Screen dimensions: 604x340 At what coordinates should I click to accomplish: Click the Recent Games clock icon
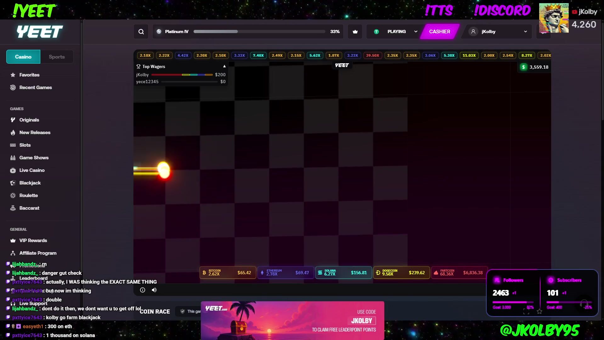click(13, 88)
